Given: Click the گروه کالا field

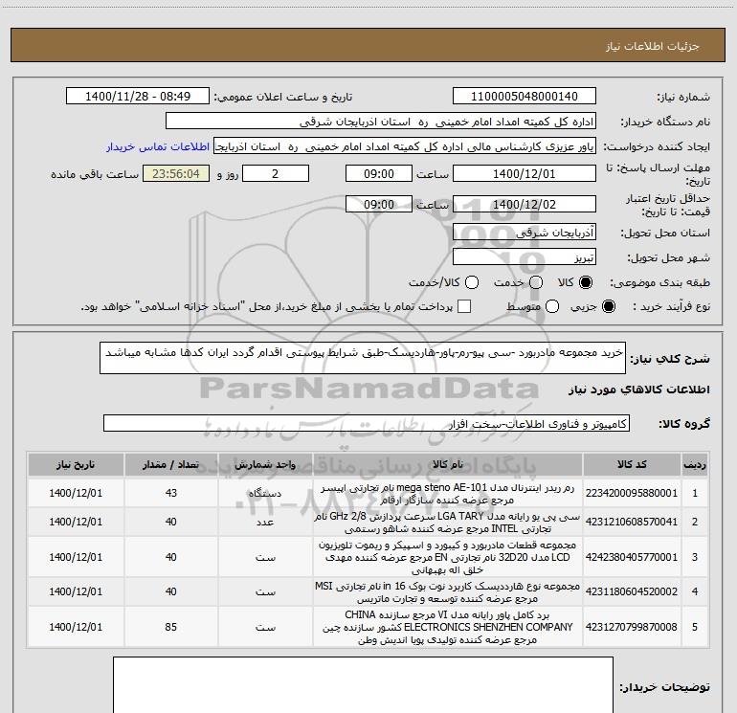Looking at the screenshot, I should (x=367, y=423).
